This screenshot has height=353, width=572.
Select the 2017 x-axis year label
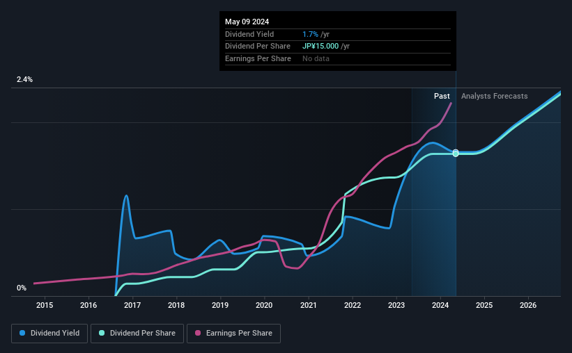(x=132, y=305)
